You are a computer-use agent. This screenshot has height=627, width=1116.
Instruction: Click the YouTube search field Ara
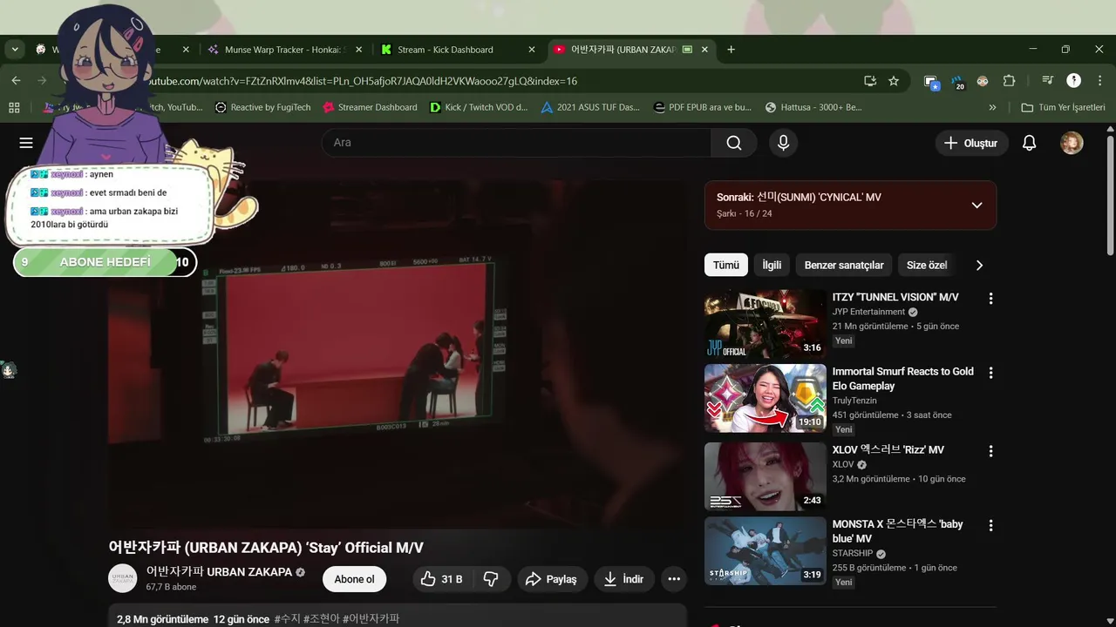click(x=516, y=143)
